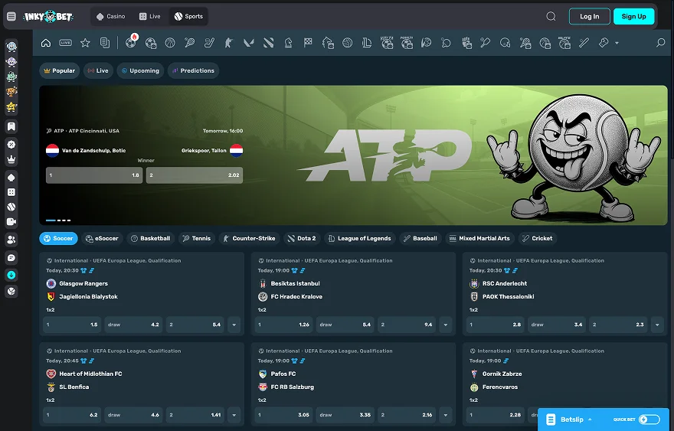
Task: Select the tennis racket toolbar icon
Action: (190, 43)
